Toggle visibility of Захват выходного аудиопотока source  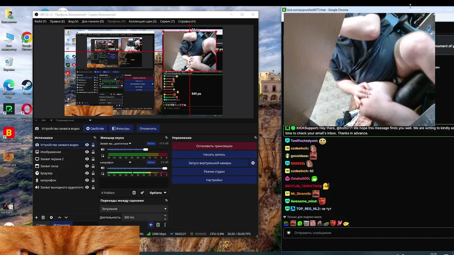click(87, 187)
